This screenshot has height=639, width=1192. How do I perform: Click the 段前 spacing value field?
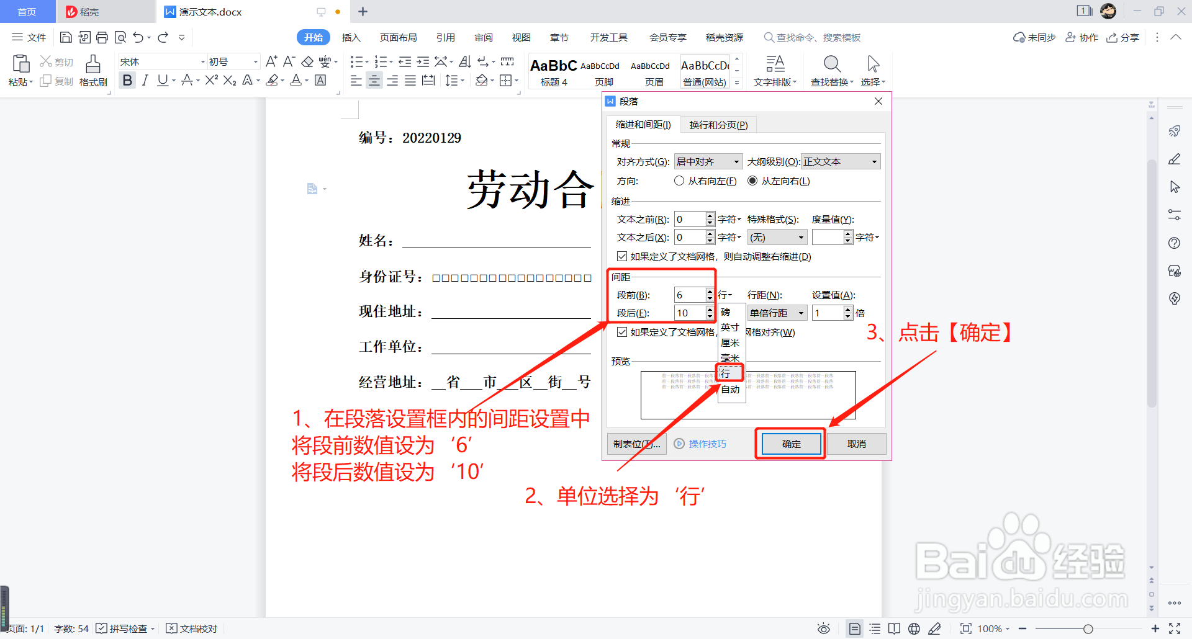690,295
